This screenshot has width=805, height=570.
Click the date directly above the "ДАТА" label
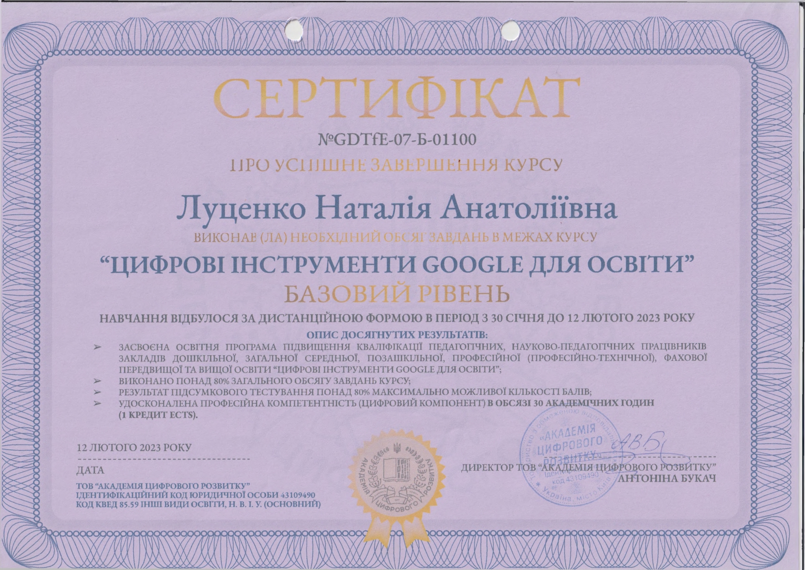(x=134, y=448)
